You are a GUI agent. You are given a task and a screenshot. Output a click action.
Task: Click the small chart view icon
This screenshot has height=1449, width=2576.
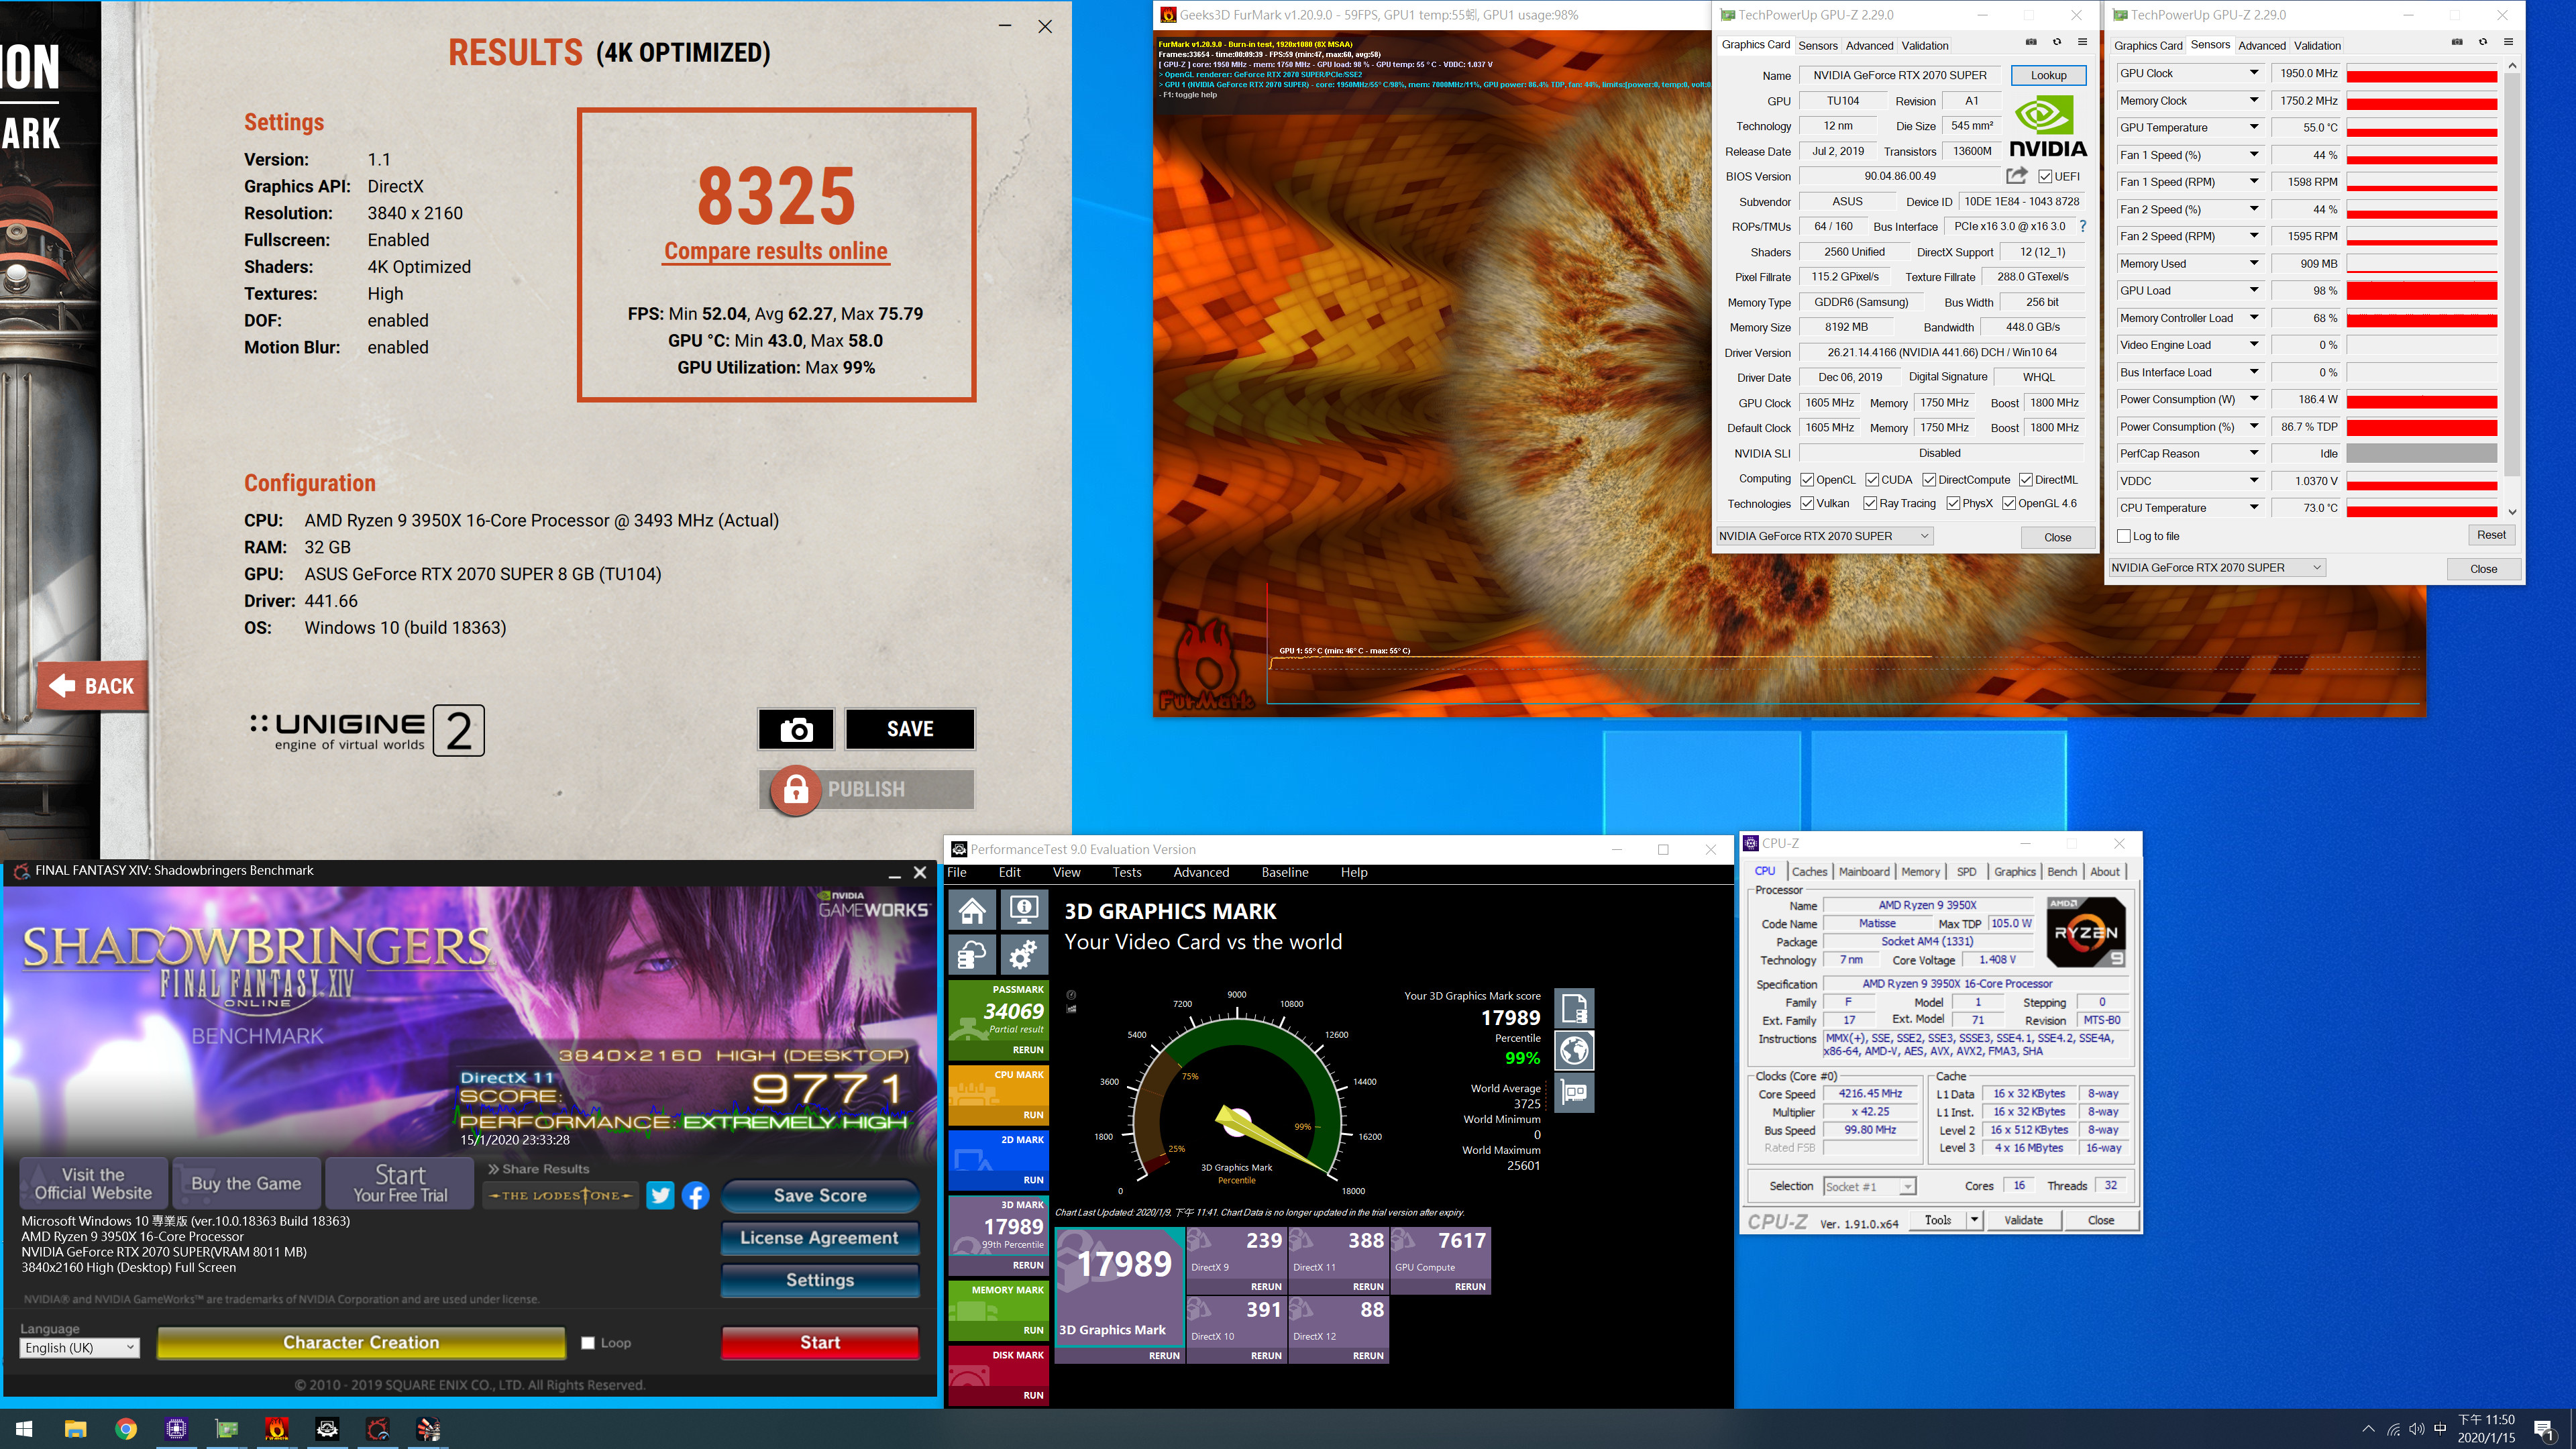(x=1071, y=1008)
